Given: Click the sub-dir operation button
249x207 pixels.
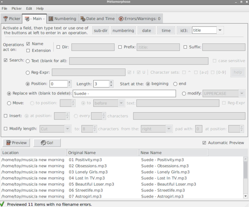Looking at the screenshot, I should [x=101, y=30].
